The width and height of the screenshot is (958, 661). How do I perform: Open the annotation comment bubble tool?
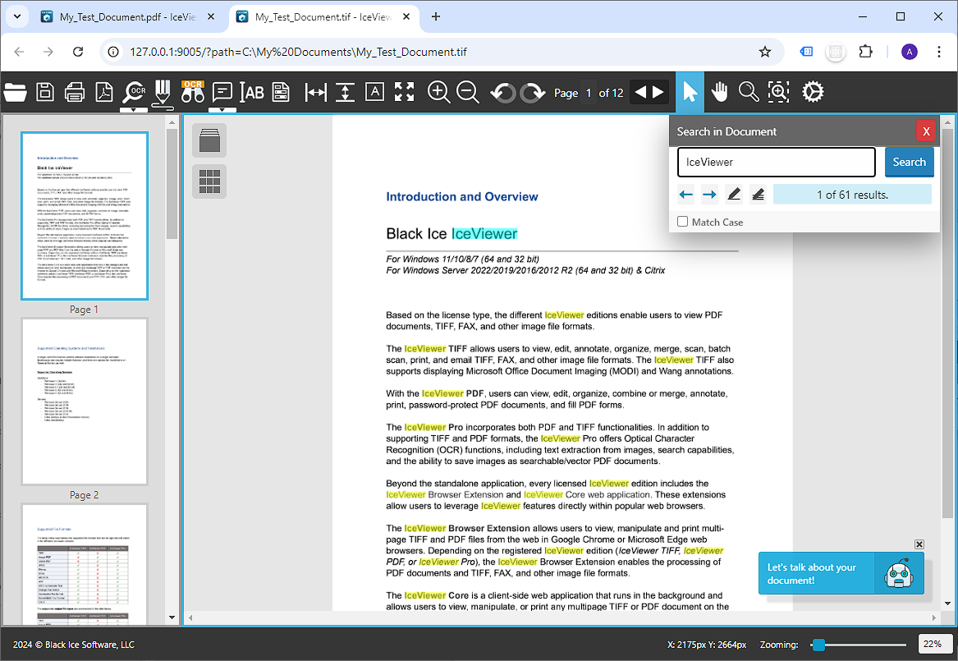tap(222, 92)
